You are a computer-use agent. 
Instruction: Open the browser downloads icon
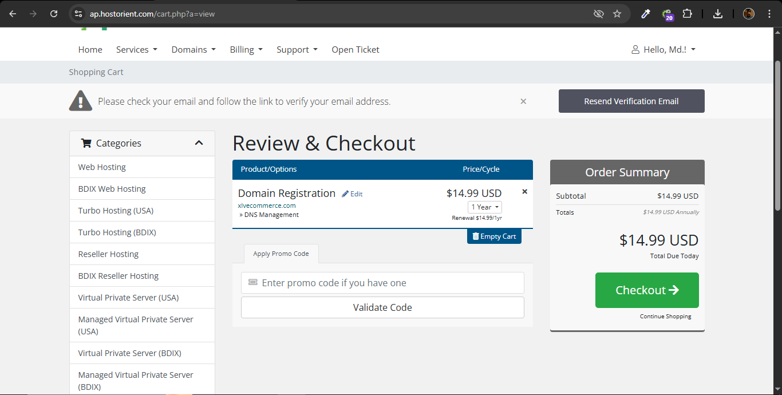[x=718, y=14]
